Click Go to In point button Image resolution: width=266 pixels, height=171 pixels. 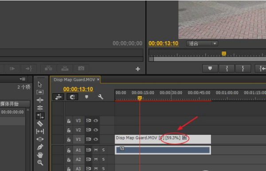click(261, 68)
